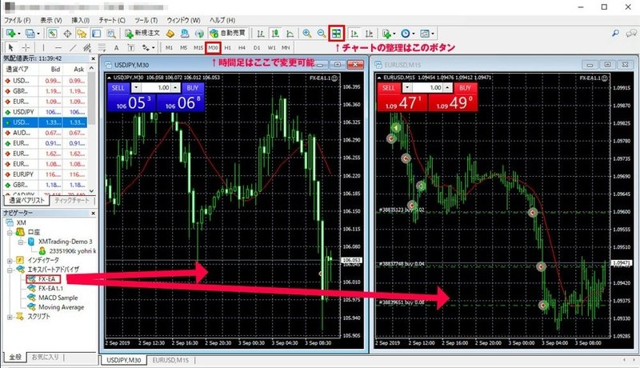The height and width of the screenshot is (368, 640).
Task: Select the equidistant channel tool
Action: [x=87, y=48]
